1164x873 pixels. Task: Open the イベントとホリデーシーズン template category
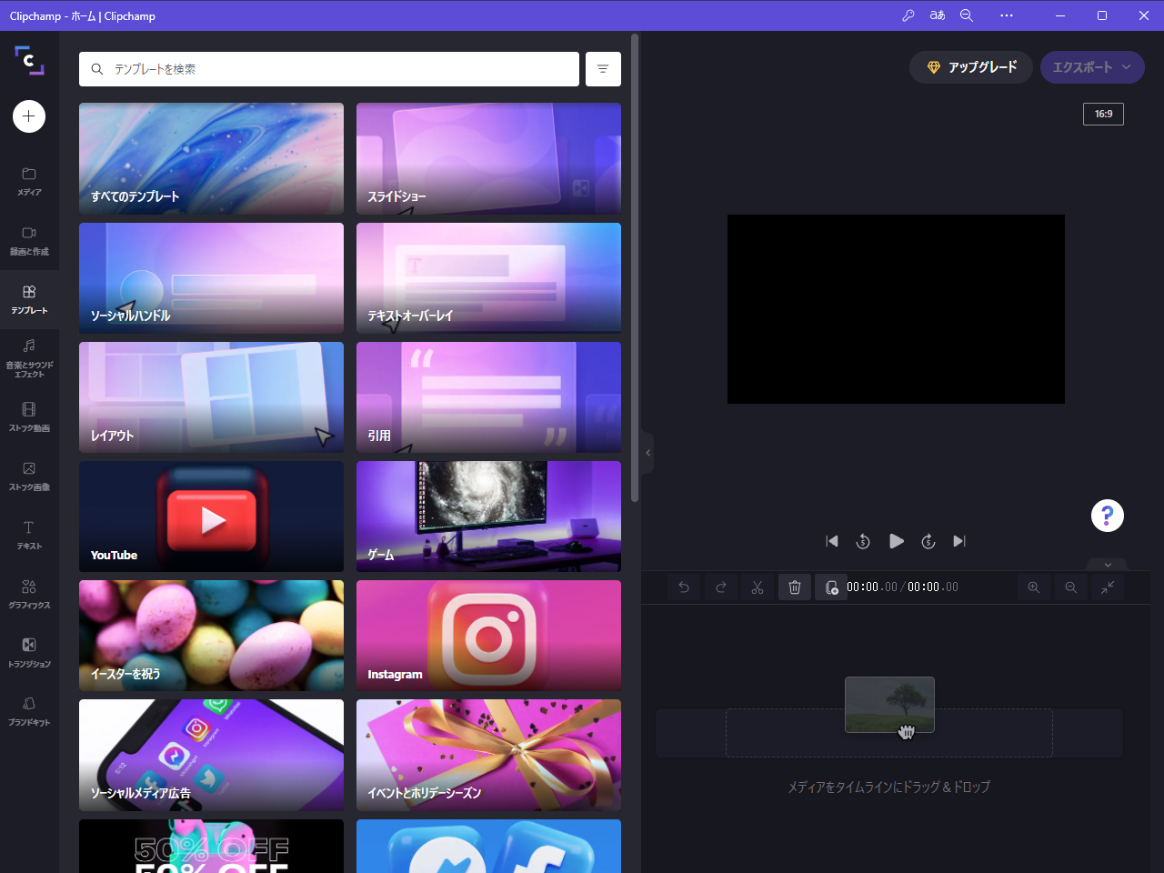488,755
